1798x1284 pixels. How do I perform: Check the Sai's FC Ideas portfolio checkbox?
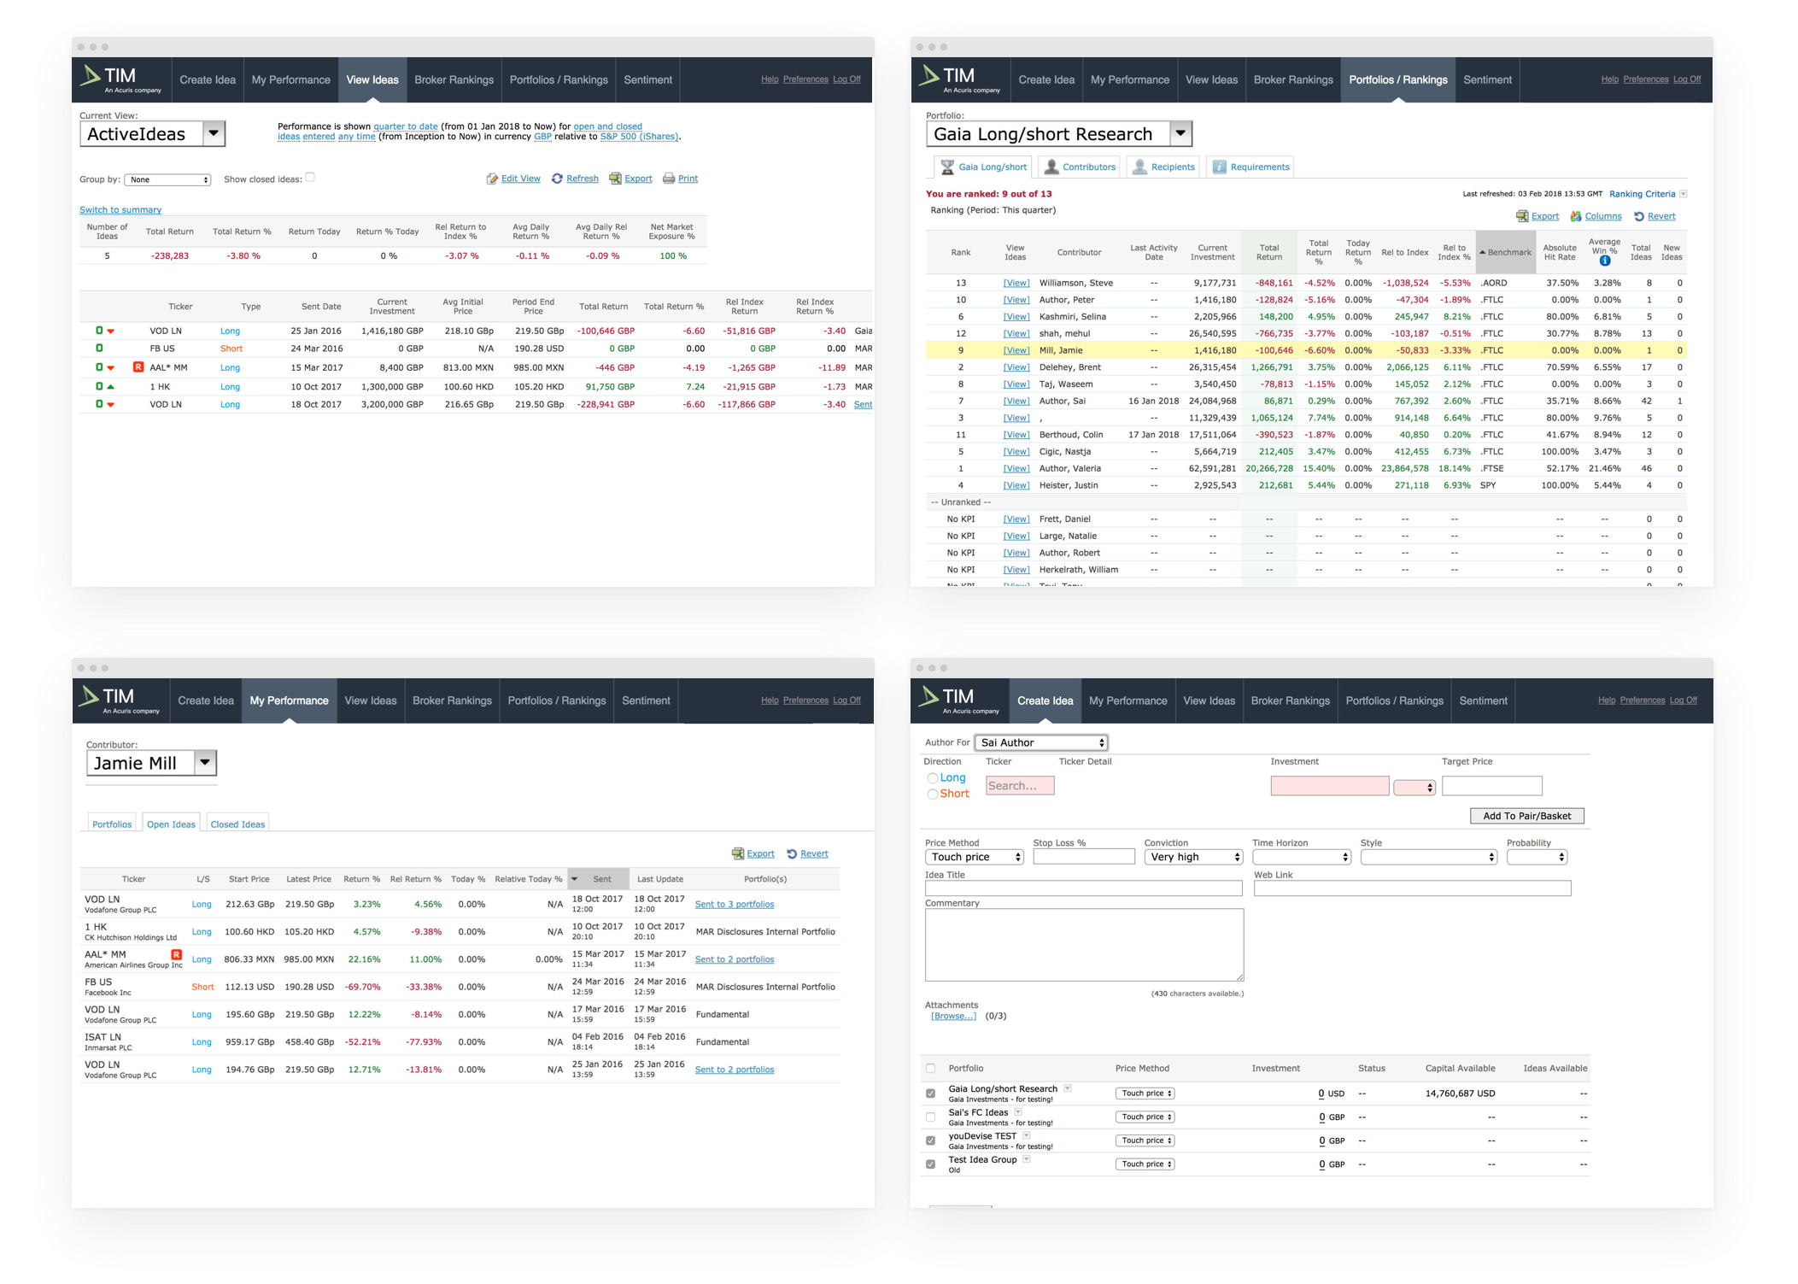[931, 1117]
